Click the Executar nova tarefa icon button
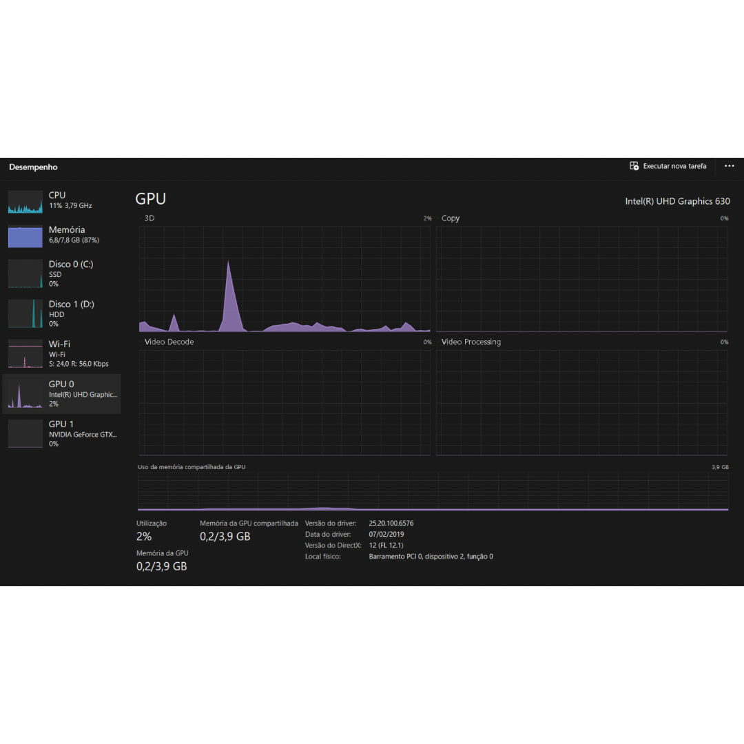The height and width of the screenshot is (744, 744). (634, 166)
